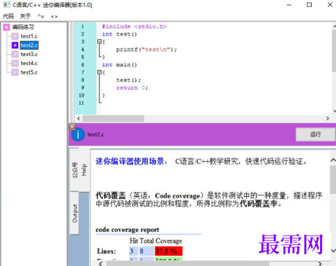Click editor horizontal scrollbar left arrow
336x266 pixels.
pos(79,119)
